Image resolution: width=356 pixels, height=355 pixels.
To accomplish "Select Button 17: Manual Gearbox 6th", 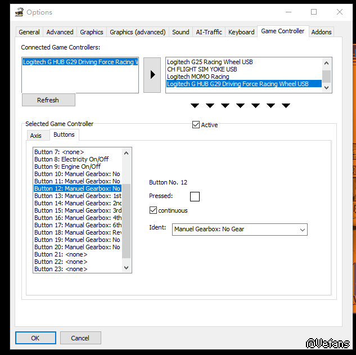I will [x=78, y=225].
